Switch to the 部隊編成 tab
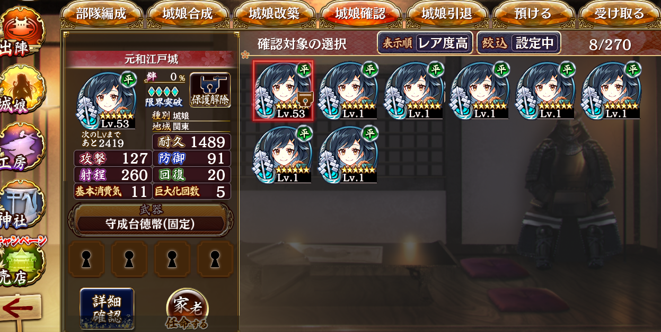 (102, 14)
